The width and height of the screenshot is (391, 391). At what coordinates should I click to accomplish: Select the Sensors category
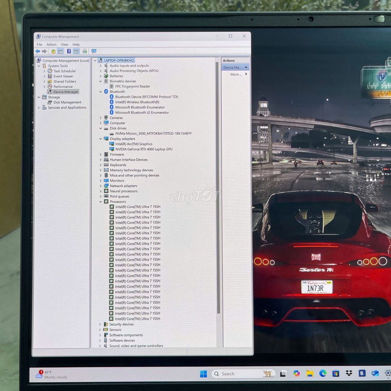[x=115, y=330]
